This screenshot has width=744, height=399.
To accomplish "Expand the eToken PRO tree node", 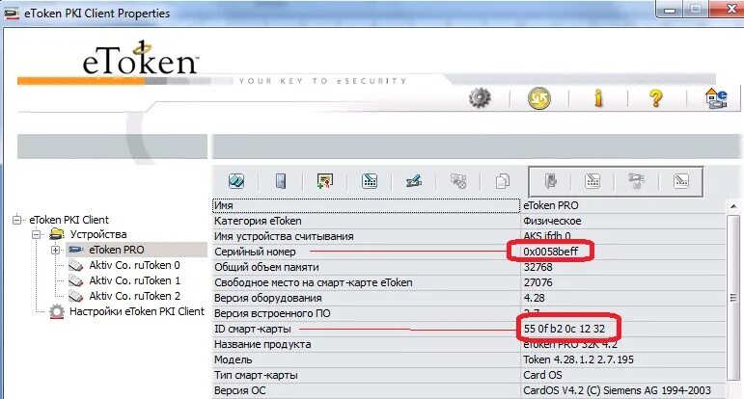I will click(x=56, y=250).
